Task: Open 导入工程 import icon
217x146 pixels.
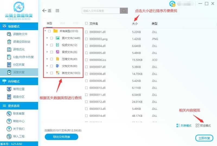Action: click(9, 137)
